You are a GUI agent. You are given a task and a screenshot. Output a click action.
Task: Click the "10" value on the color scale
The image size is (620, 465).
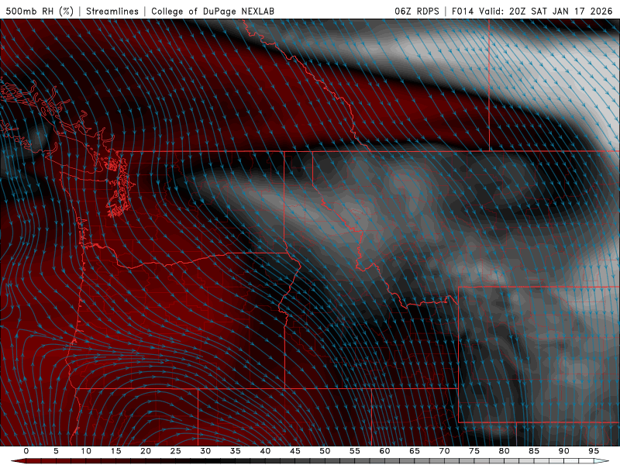(x=86, y=451)
